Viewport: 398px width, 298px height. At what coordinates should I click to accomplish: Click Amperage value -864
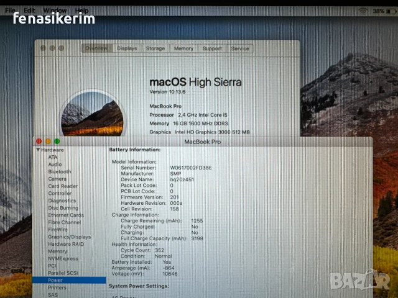(x=169, y=268)
